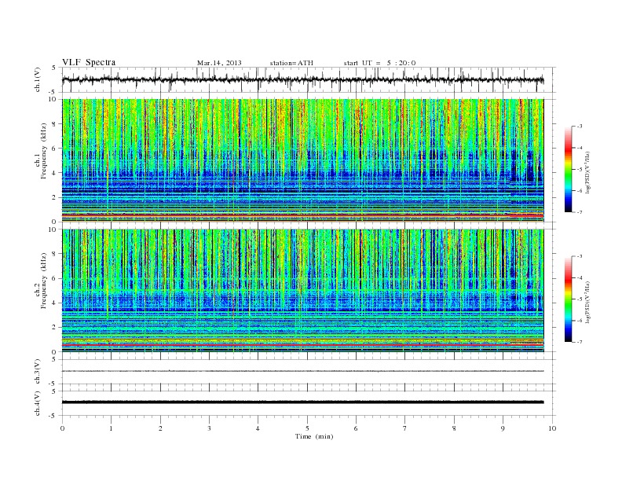The image size is (622, 481).
Task: Click time axis tick label '0'
Action: 62,428
